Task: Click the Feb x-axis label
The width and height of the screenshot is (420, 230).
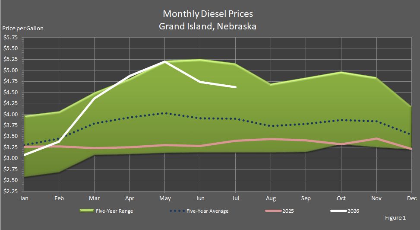Action: point(59,198)
